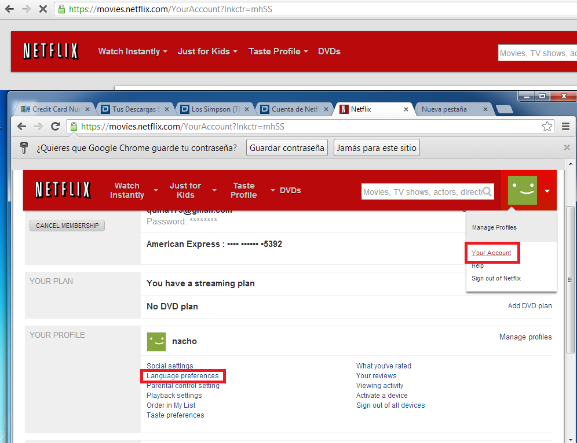This screenshot has width=577, height=443.
Task: Click the Netflix logo in the front window
Action: [x=63, y=190]
